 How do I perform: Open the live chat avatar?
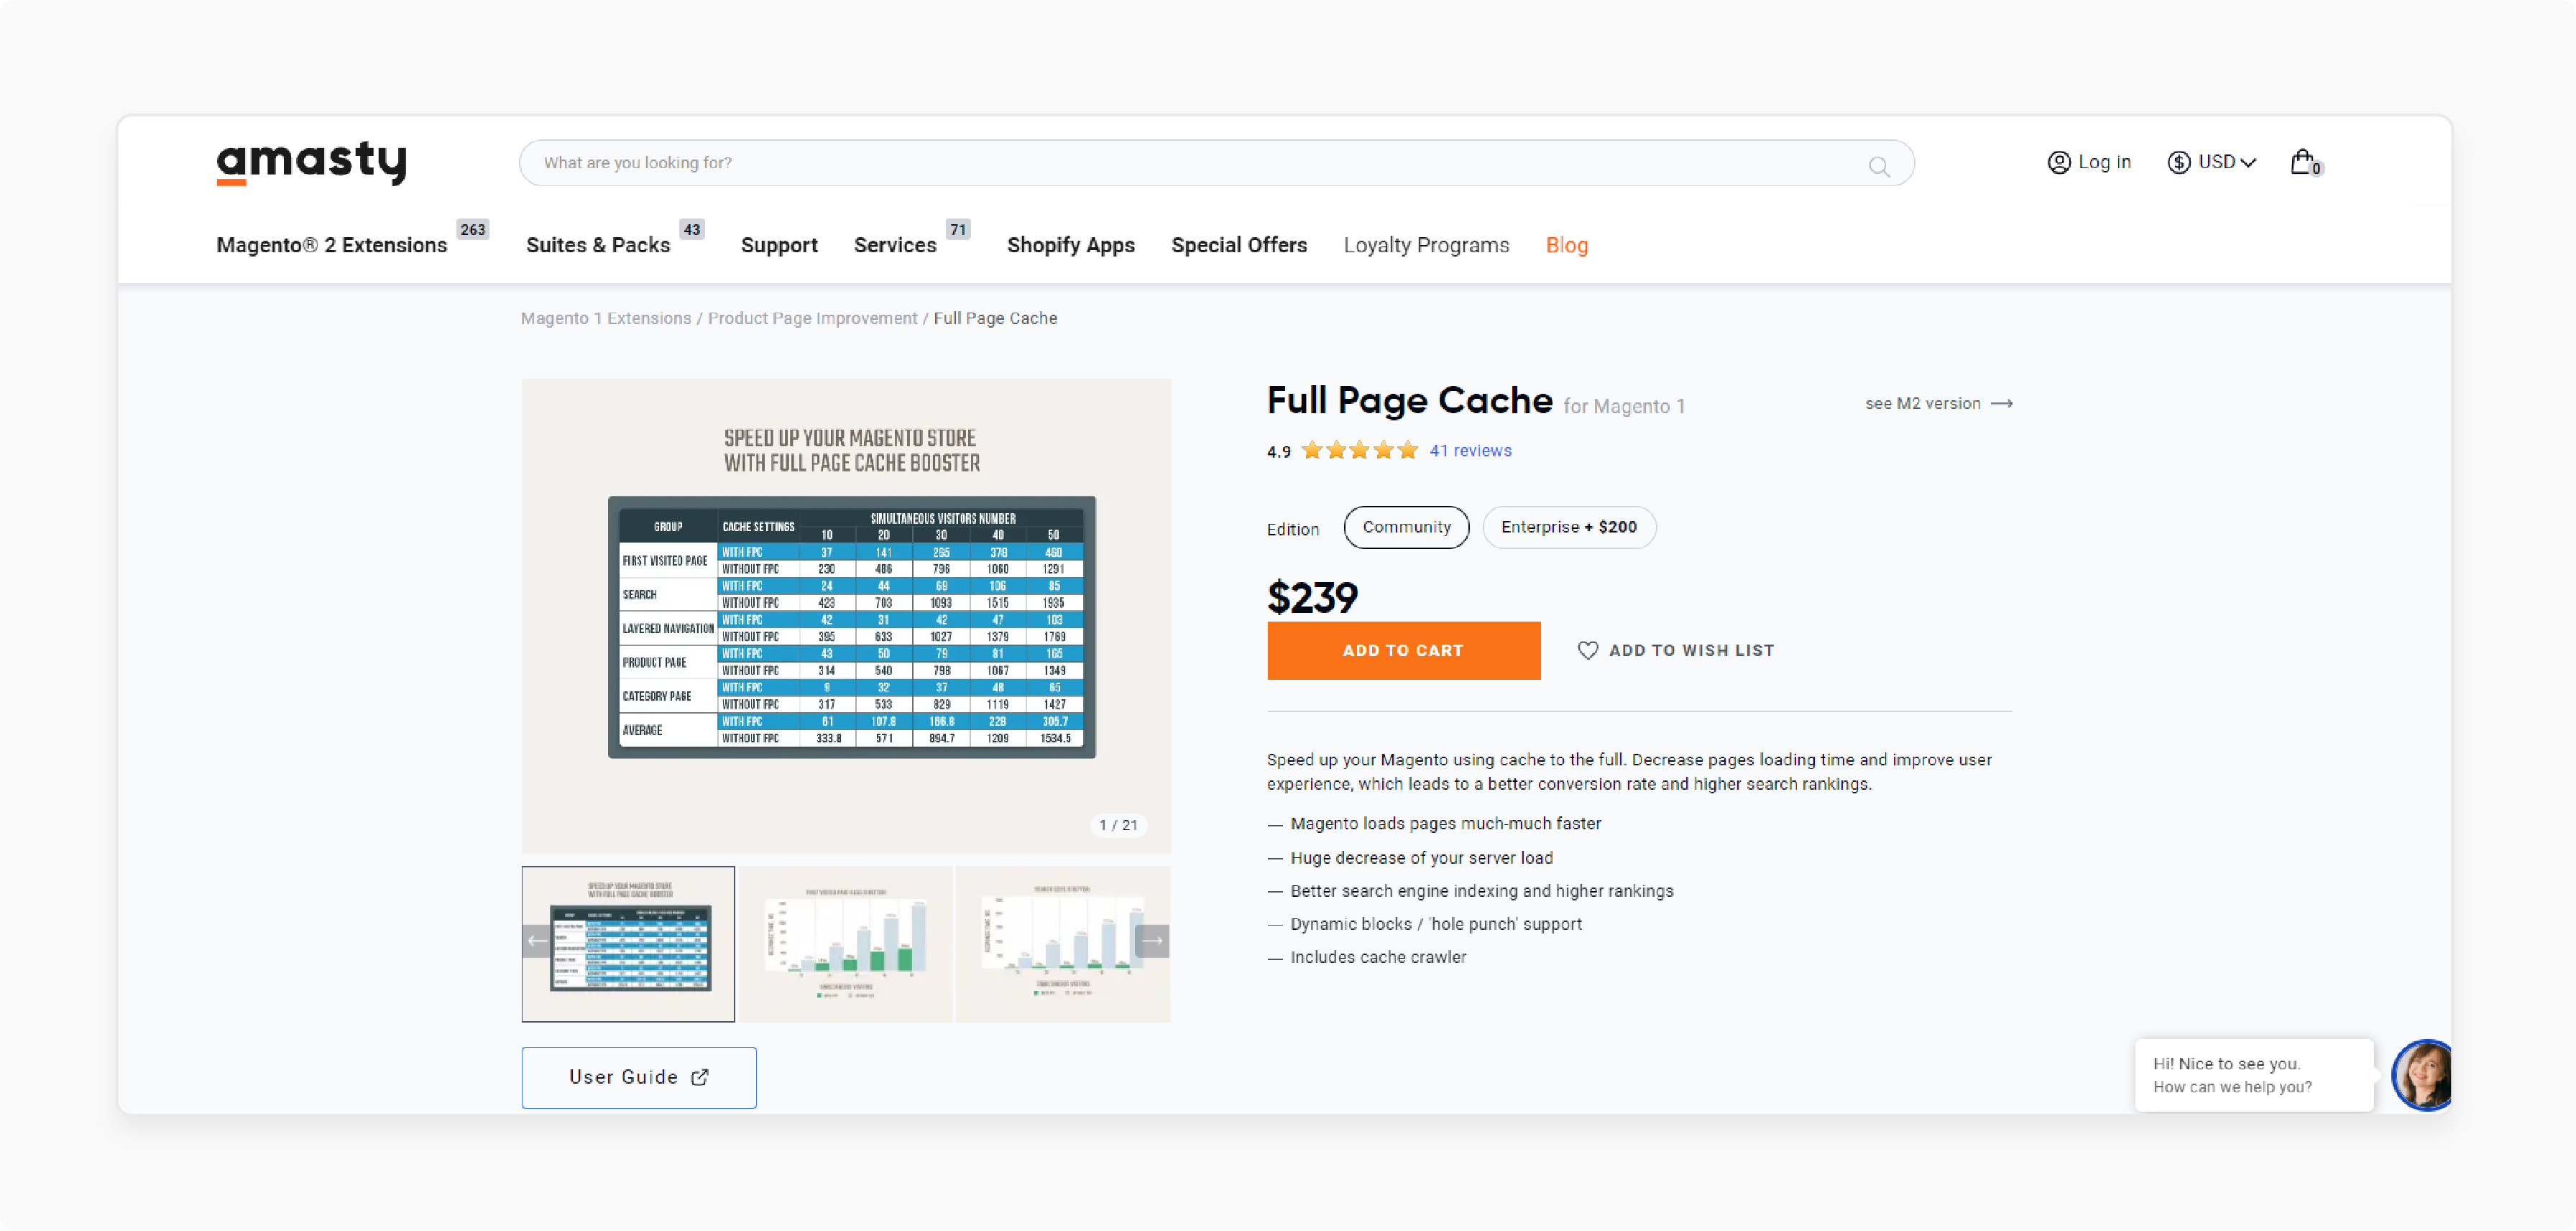[x=2421, y=1075]
